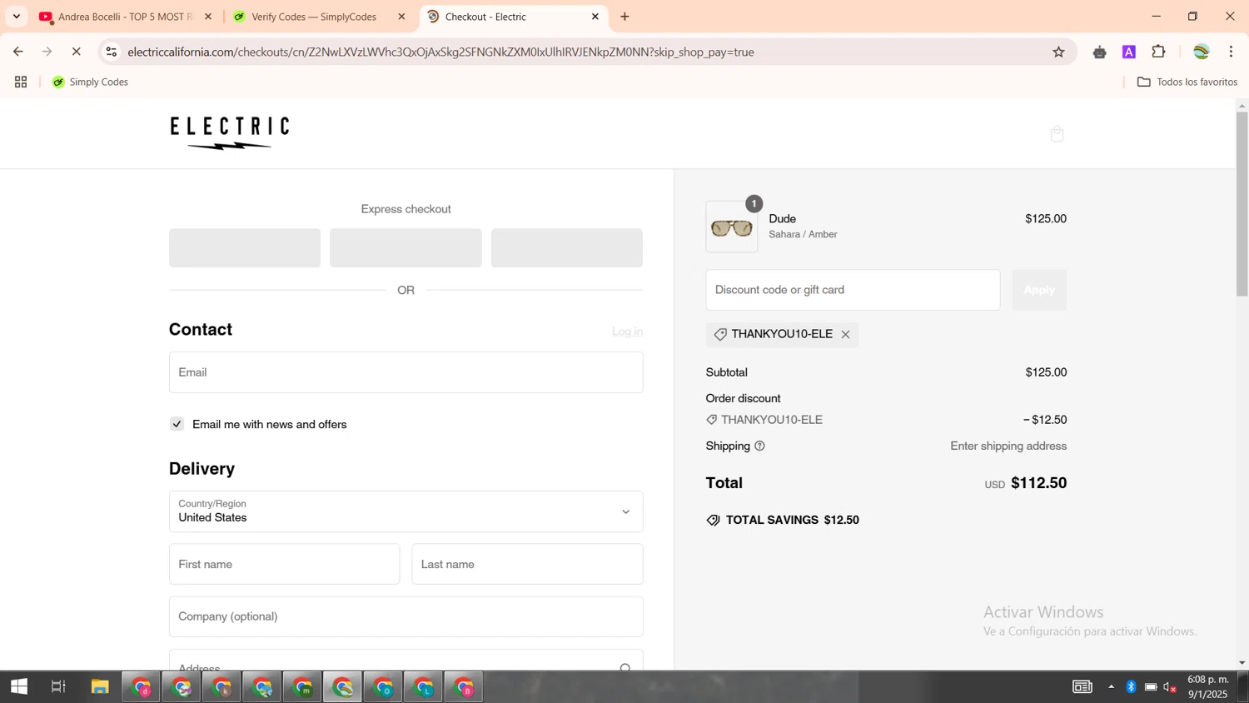Screen dimensions: 1249x703
Task: Close the Andrea Bocelli YouTube tab
Action: pos(208,17)
